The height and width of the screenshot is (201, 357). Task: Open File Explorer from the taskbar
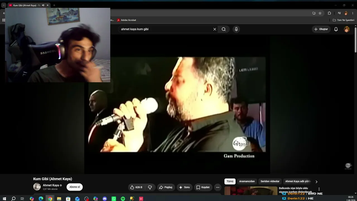click(59, 199)
